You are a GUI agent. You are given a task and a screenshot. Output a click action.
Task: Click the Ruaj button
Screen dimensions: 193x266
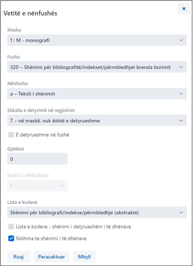coord(19,257)
